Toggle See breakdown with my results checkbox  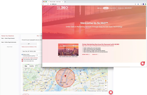[x=22, y=59]
